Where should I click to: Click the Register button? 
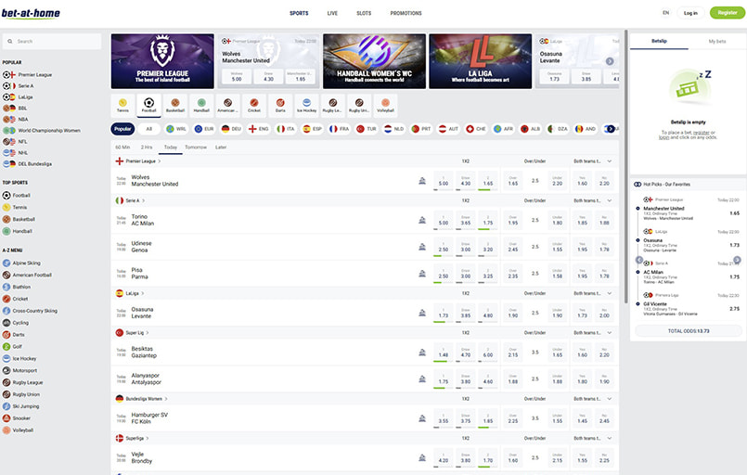[728, 13]
